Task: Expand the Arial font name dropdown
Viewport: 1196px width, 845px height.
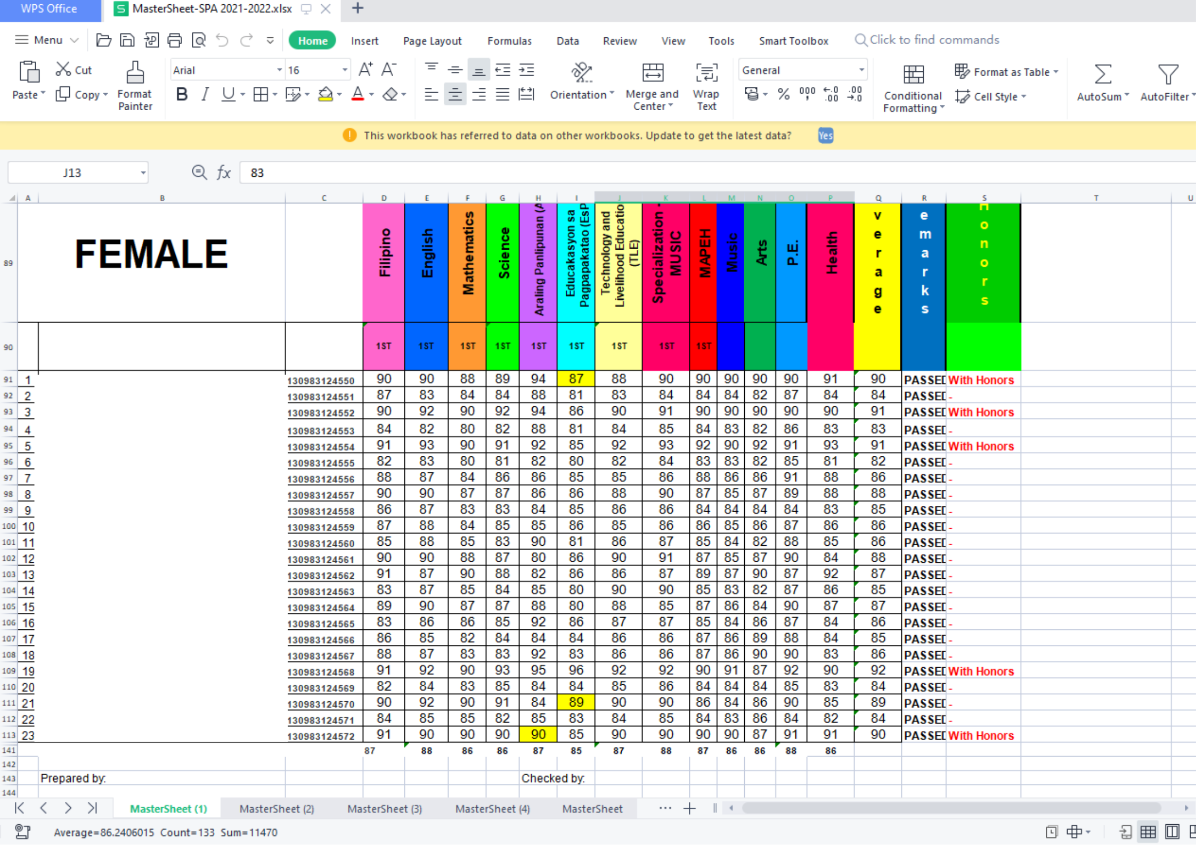Action: (x=279, y=70)
